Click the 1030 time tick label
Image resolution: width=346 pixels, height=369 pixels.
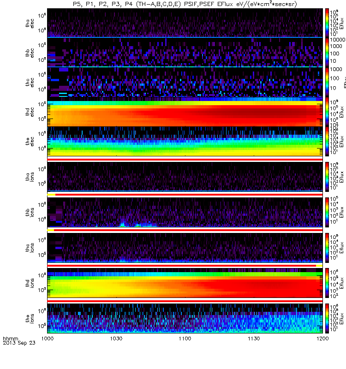(116, 339)
